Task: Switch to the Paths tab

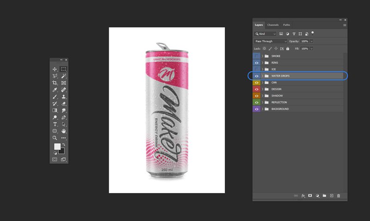Action: tap(286, 25)
